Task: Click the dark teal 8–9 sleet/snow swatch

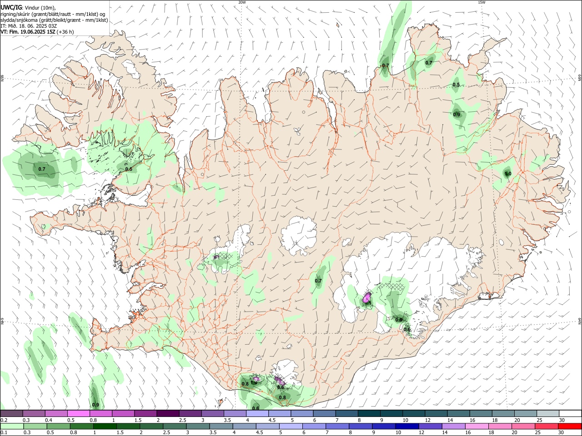Action: 369,414
